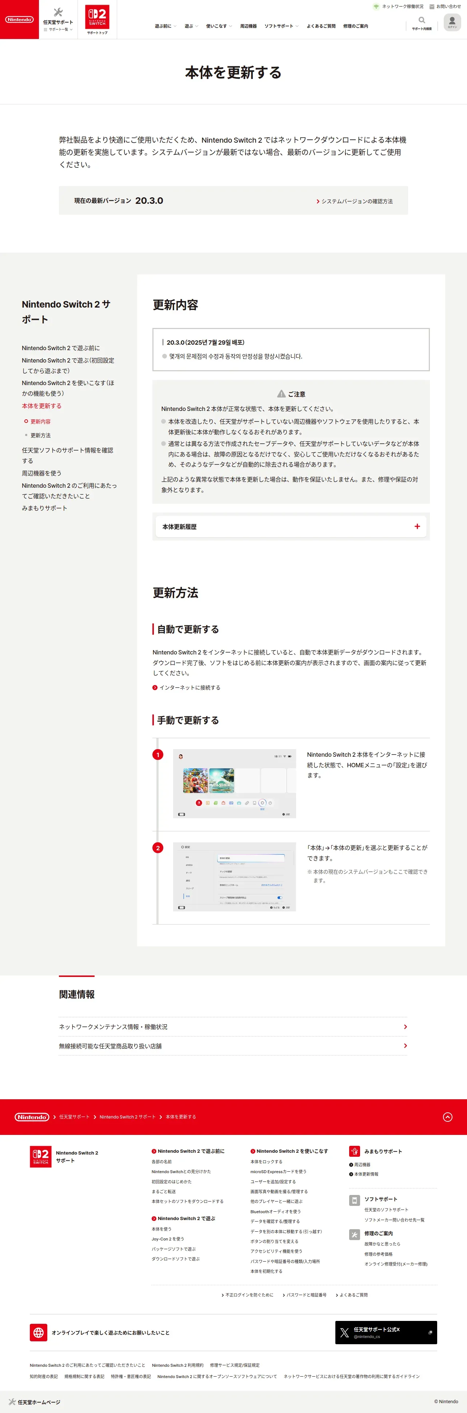Open ネットワーク稼働状況 from the top bar
The height and width of the screenshot is (1413, 467).
[398, 7]
